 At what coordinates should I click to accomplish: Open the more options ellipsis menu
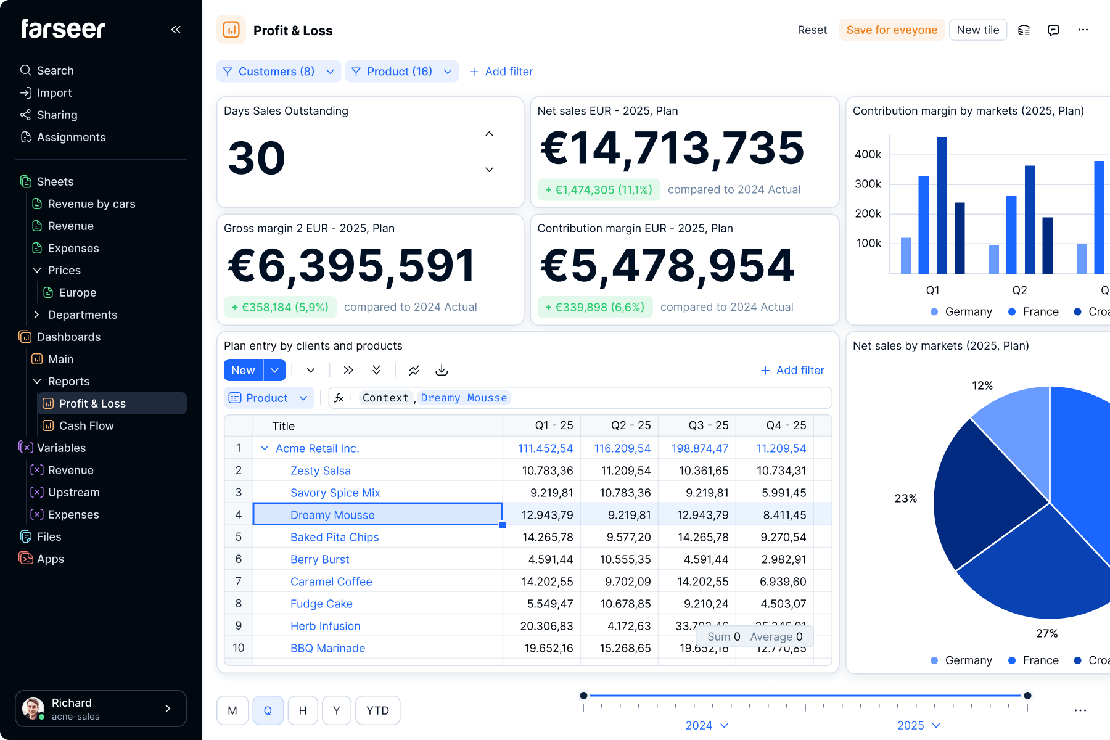coord(1083,30)
